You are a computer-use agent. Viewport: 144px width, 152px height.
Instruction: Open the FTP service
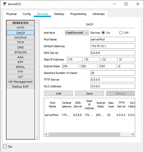[x=20, y=72]
